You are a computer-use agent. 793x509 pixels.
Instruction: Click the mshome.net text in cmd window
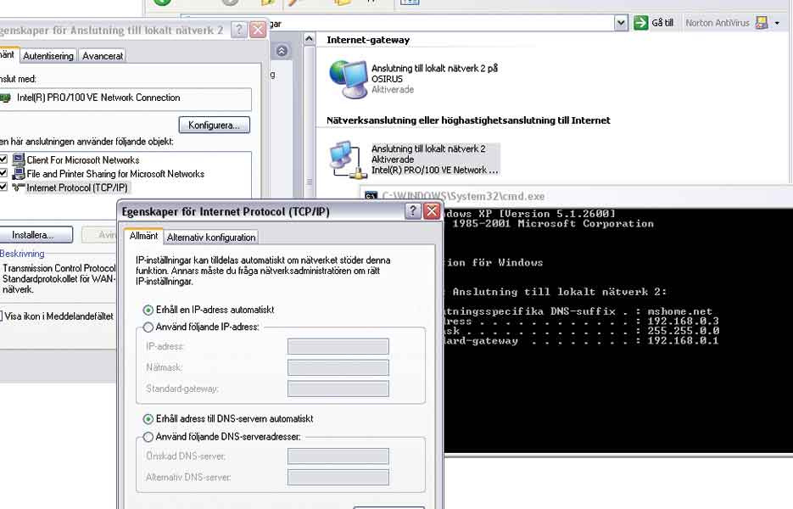(679, 311)
